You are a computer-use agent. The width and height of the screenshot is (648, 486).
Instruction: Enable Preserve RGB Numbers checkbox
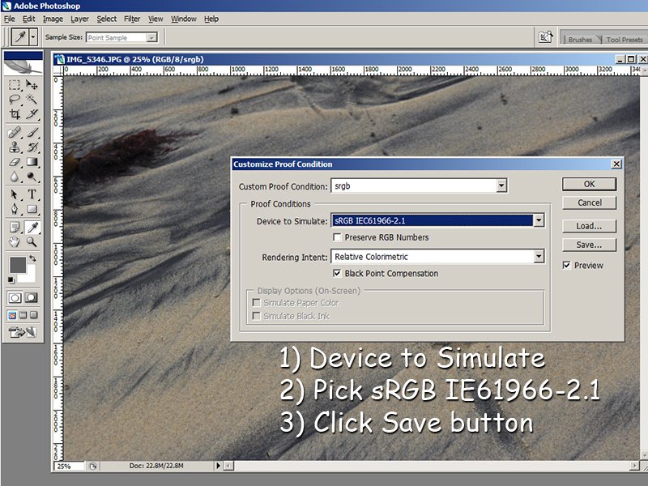[338, 237]
